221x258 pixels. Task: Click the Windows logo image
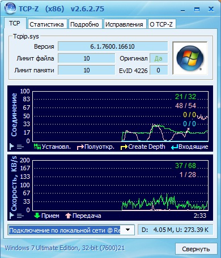pyautogui.click(x=190, y=58)
